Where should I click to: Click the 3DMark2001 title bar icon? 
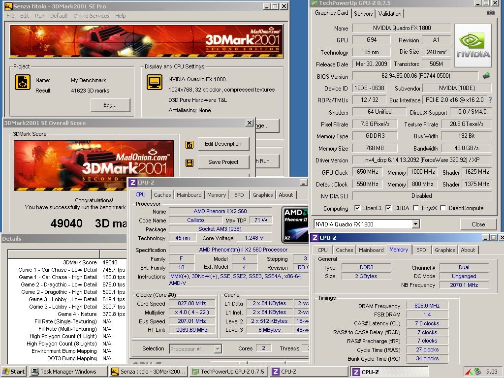[8, 6]
